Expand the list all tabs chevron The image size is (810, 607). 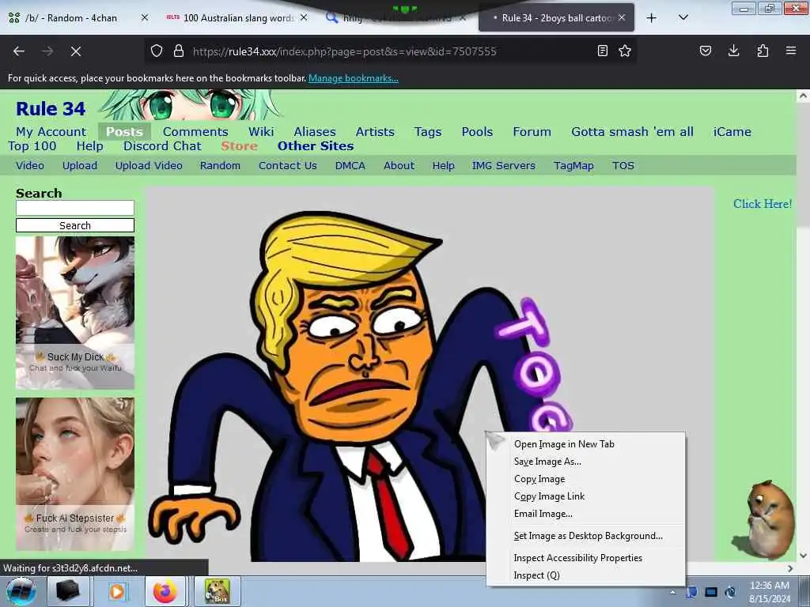point(683,17)
